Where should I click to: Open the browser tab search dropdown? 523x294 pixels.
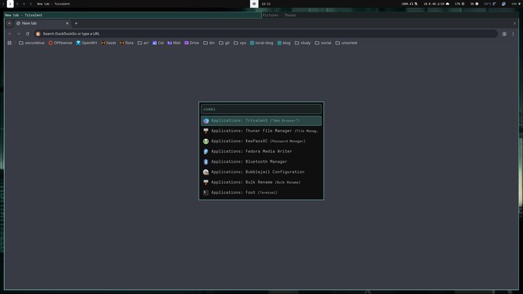point(10,23)
